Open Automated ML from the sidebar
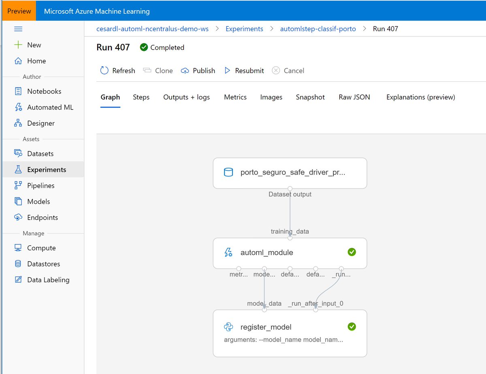 click(48, 107)
